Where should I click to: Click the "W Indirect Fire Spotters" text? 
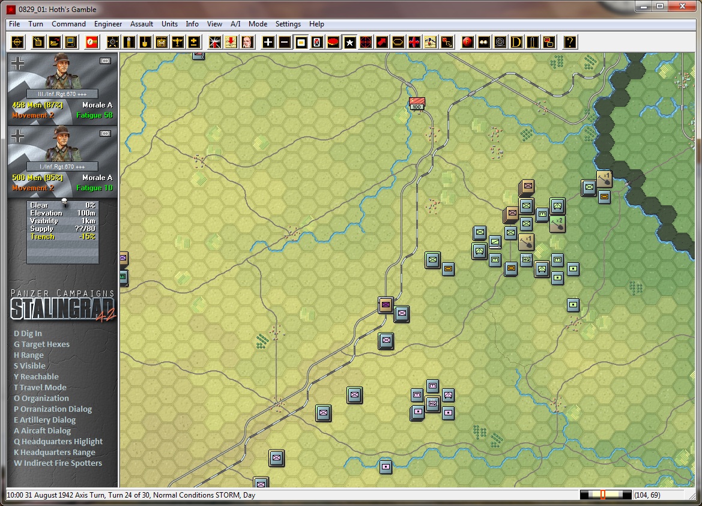(58, 463)
